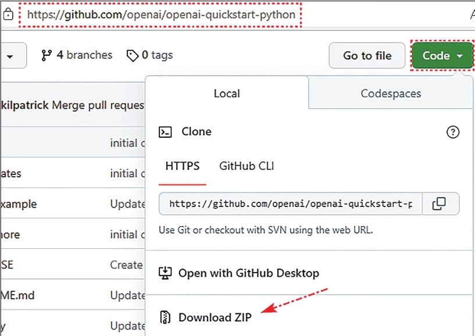Open the 0 tags link

tap(149, 55)
